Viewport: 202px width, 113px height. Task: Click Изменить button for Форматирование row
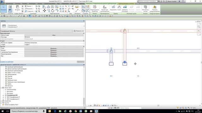coord(54,54)
